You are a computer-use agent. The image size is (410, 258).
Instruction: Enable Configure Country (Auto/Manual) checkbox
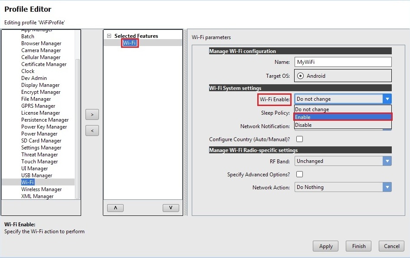coord(299,139)
